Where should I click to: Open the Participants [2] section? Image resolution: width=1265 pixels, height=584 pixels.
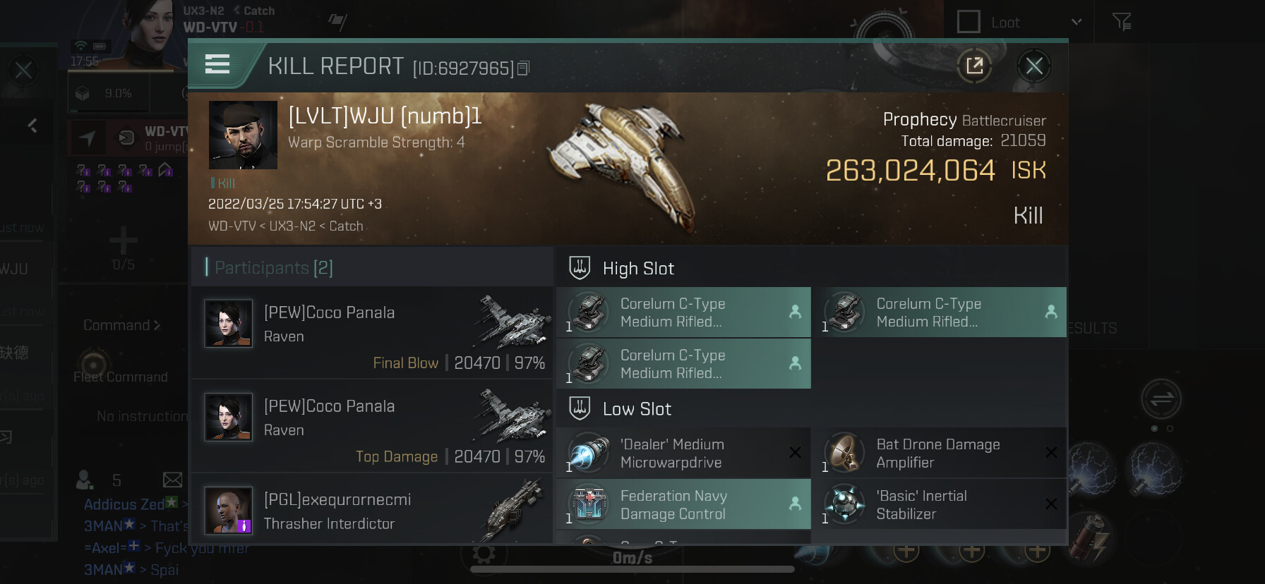pos(269,268)
